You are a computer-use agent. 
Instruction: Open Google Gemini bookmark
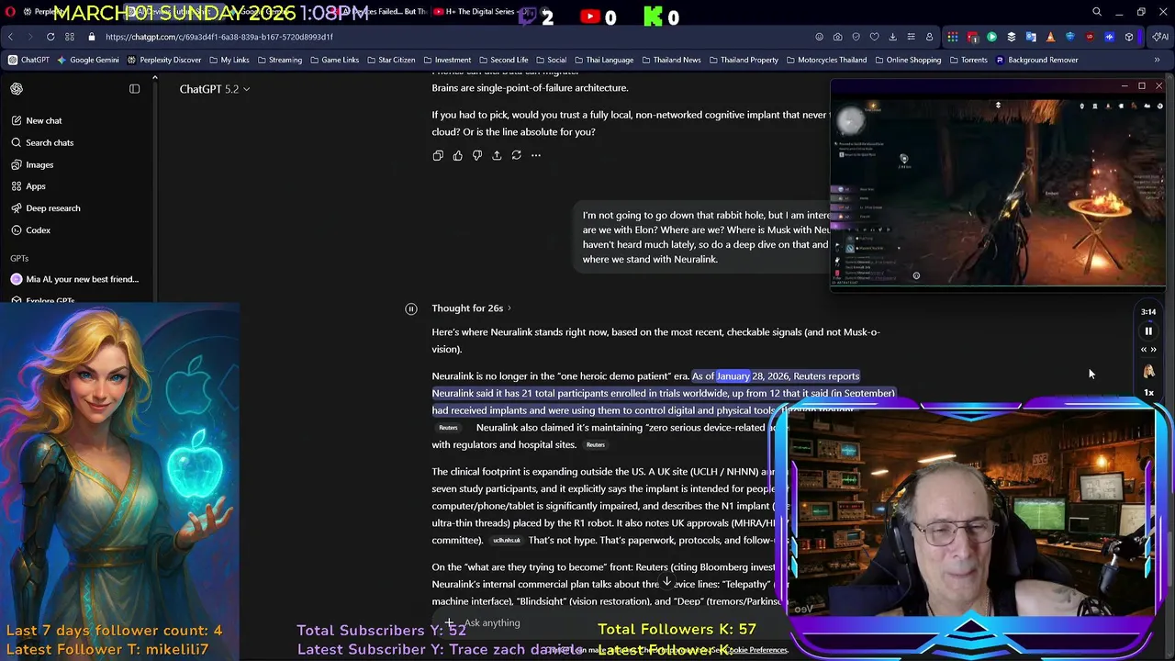point(88,60)
